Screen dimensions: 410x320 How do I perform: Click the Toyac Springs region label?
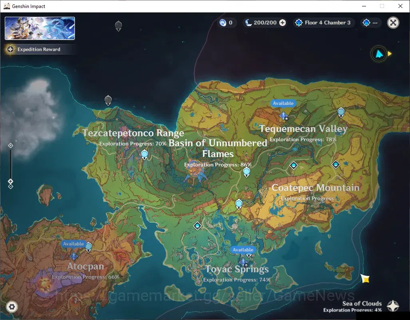[x=237, y=269]
